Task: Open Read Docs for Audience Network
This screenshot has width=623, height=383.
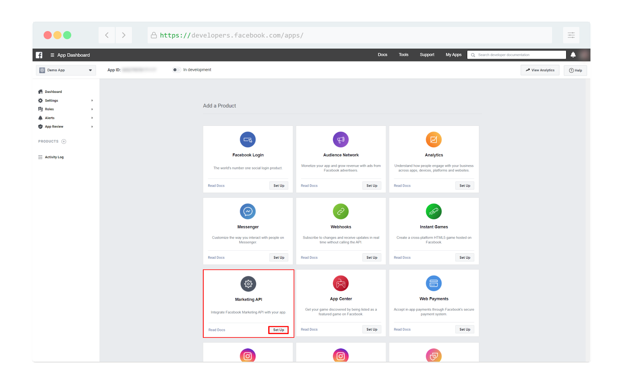Action: click(309, 186)
